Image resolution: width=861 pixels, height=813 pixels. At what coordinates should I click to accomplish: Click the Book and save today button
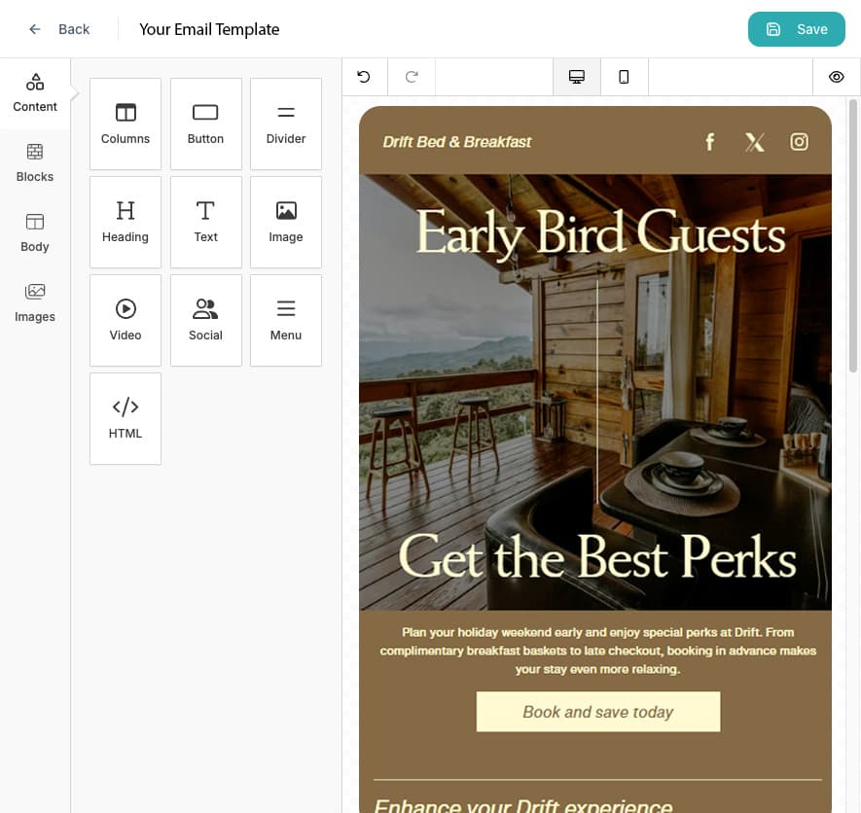(x=597, y=712)
